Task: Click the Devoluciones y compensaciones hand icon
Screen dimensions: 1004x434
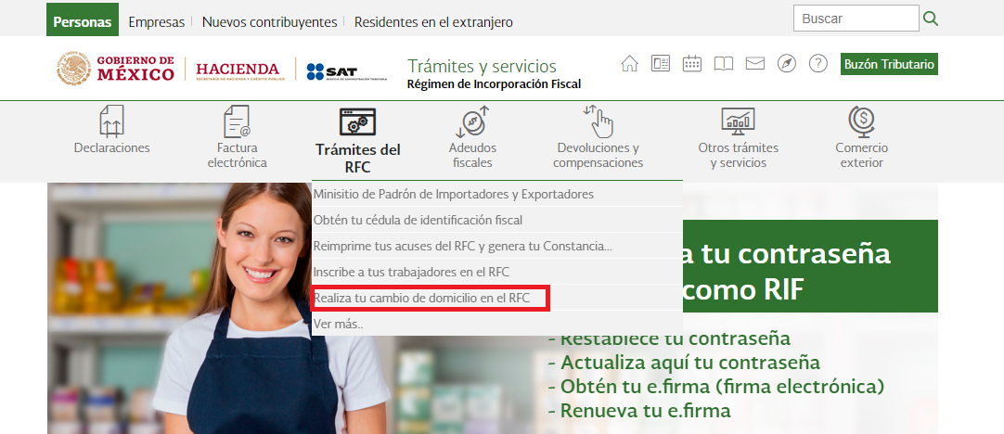Action: coord(599,121)
